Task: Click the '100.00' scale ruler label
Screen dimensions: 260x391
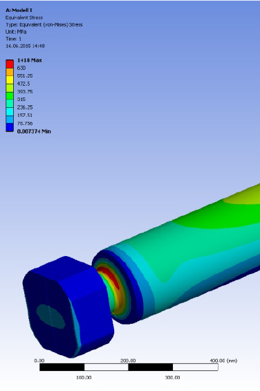Action: click(x=84, y=378)
